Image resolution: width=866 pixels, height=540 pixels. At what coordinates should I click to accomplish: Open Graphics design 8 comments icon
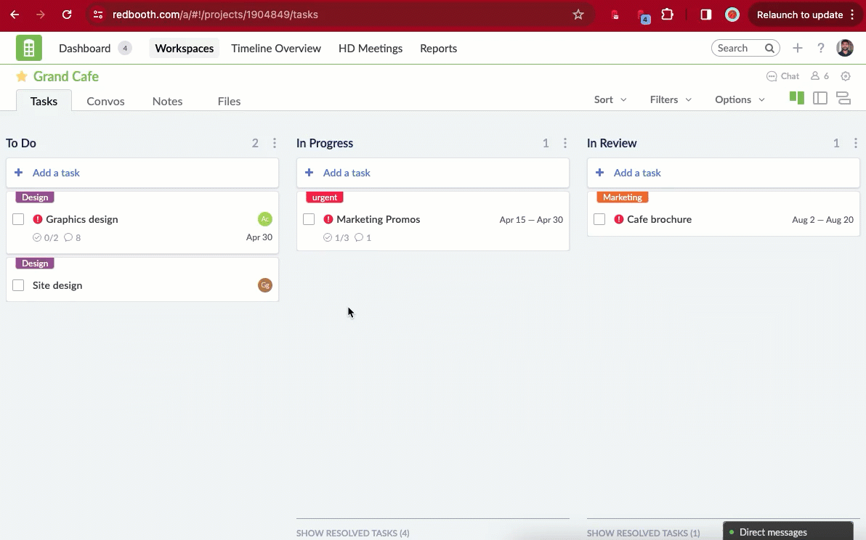68,237
